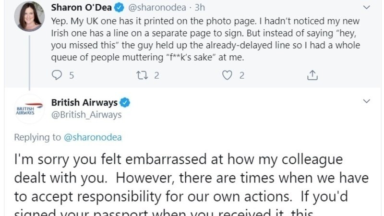The width and height of the screenshot is (384, 216).
Task: Open Sharon O'Dea's profile name link
Action: 82,8
